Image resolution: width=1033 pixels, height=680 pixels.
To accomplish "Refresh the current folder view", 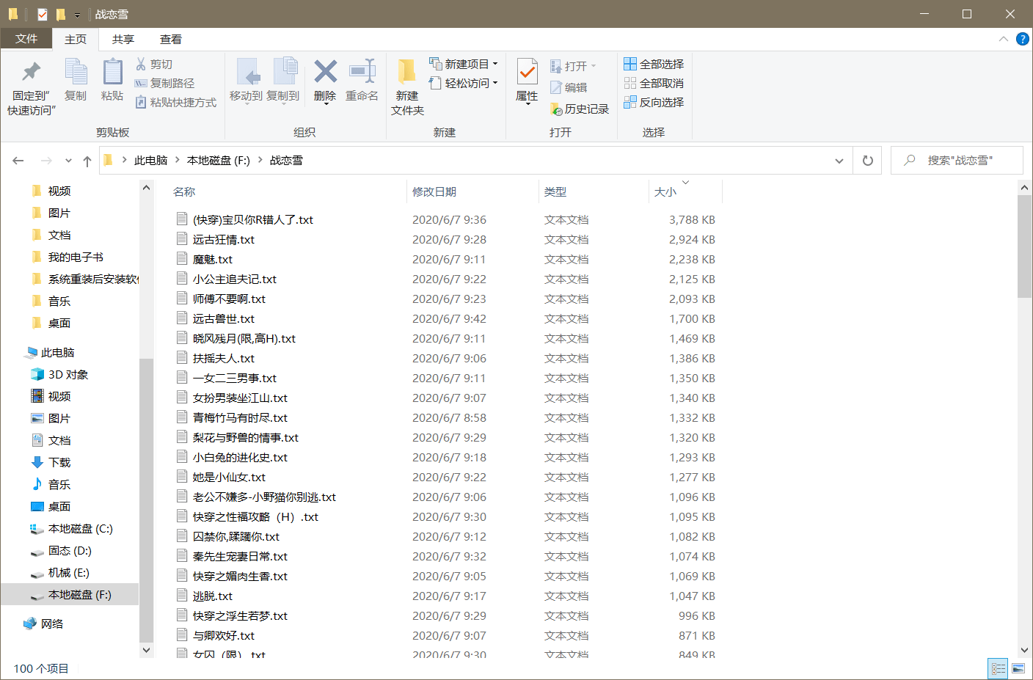I will tap(867, 161).
